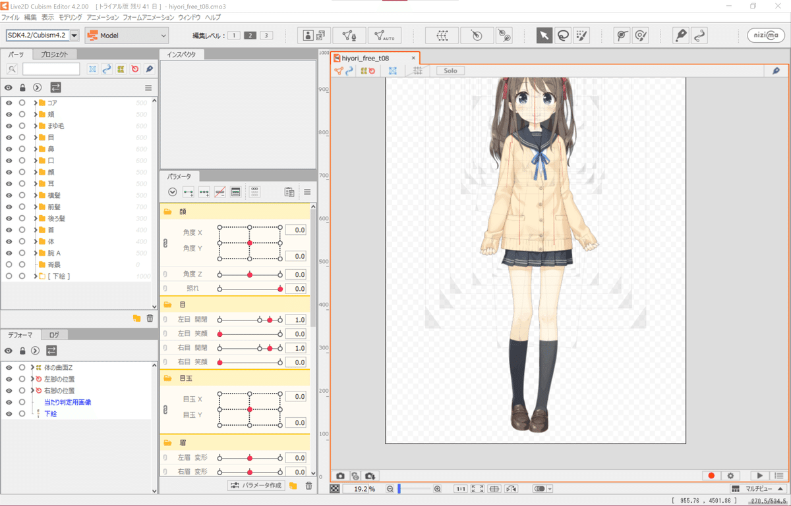Open the Model workspace dropdown

point(127,36)
